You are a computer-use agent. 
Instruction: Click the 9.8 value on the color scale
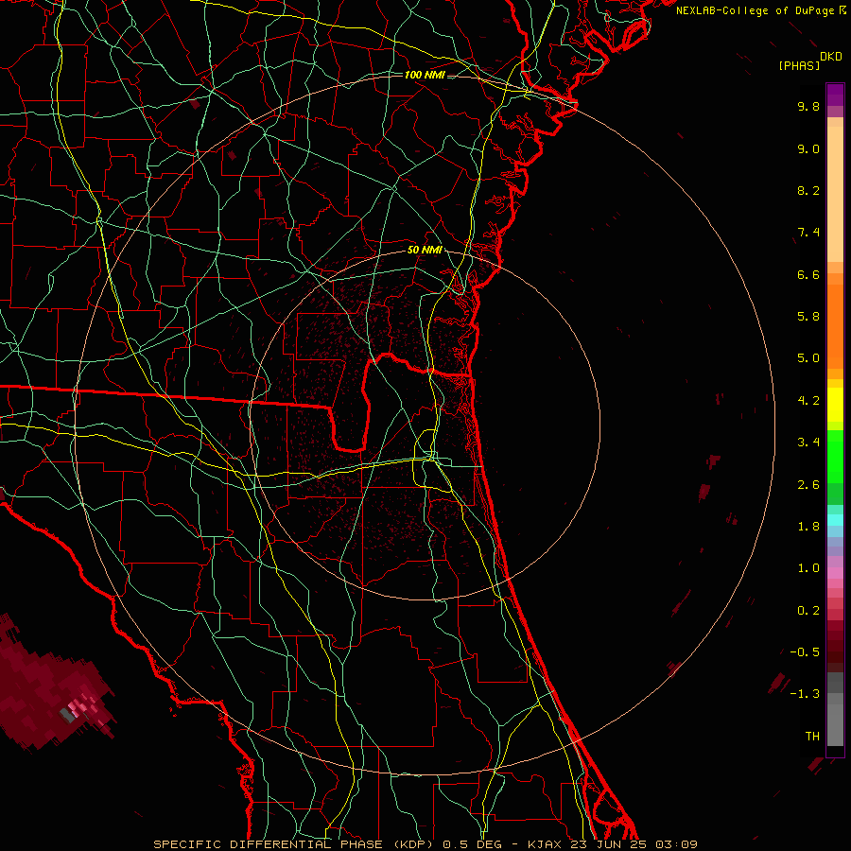click(x=808, y=106)
